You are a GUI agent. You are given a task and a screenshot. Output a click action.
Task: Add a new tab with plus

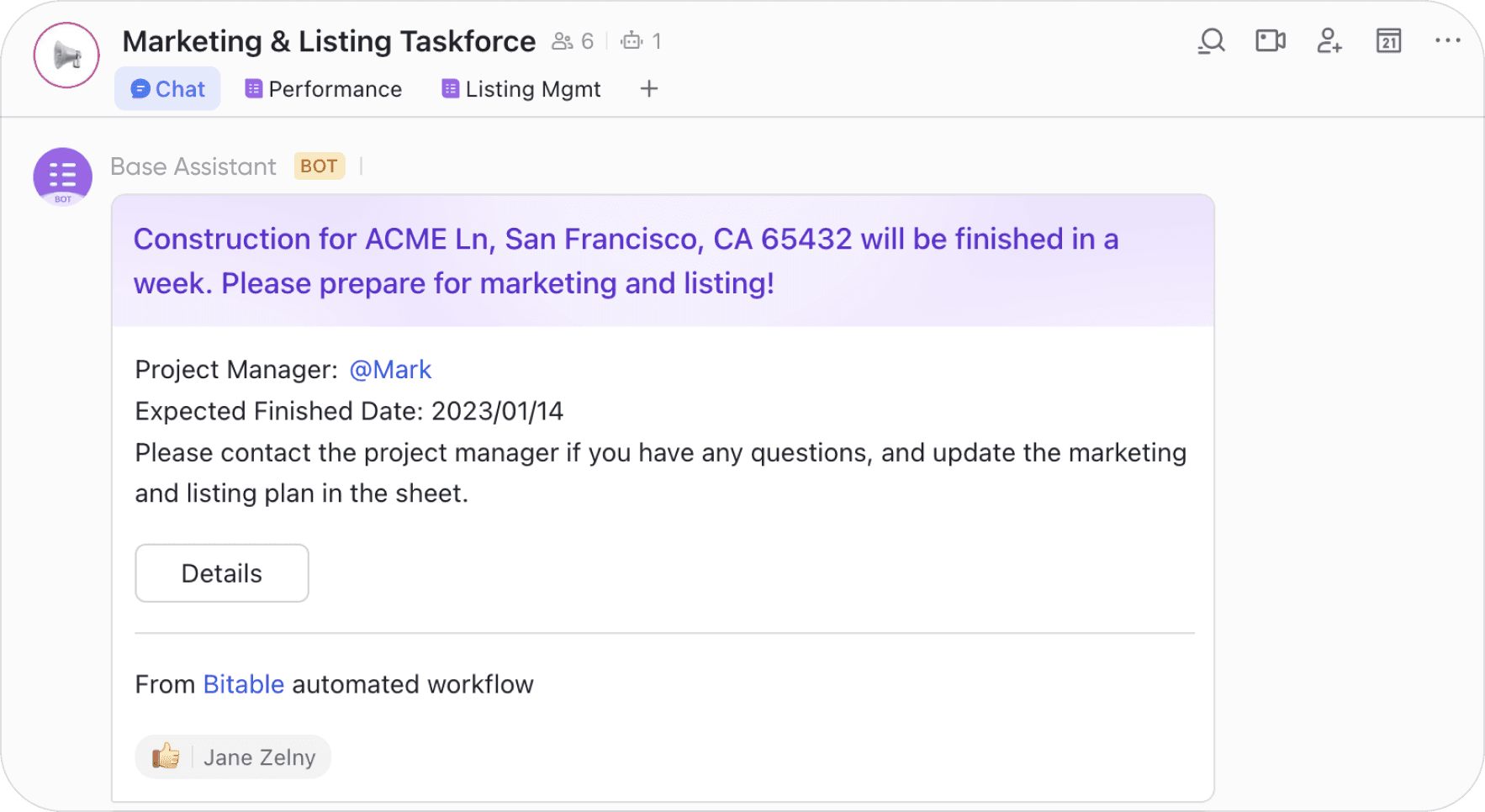[x=648, y=89]
